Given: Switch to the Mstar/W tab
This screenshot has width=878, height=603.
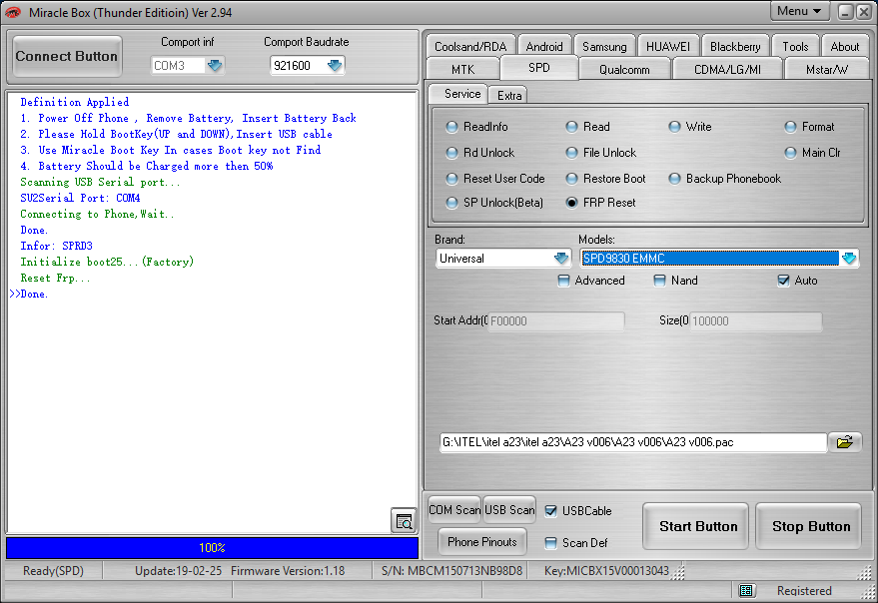Looking at the screenshot, I should pyautogui.click(x=827, y=70).
